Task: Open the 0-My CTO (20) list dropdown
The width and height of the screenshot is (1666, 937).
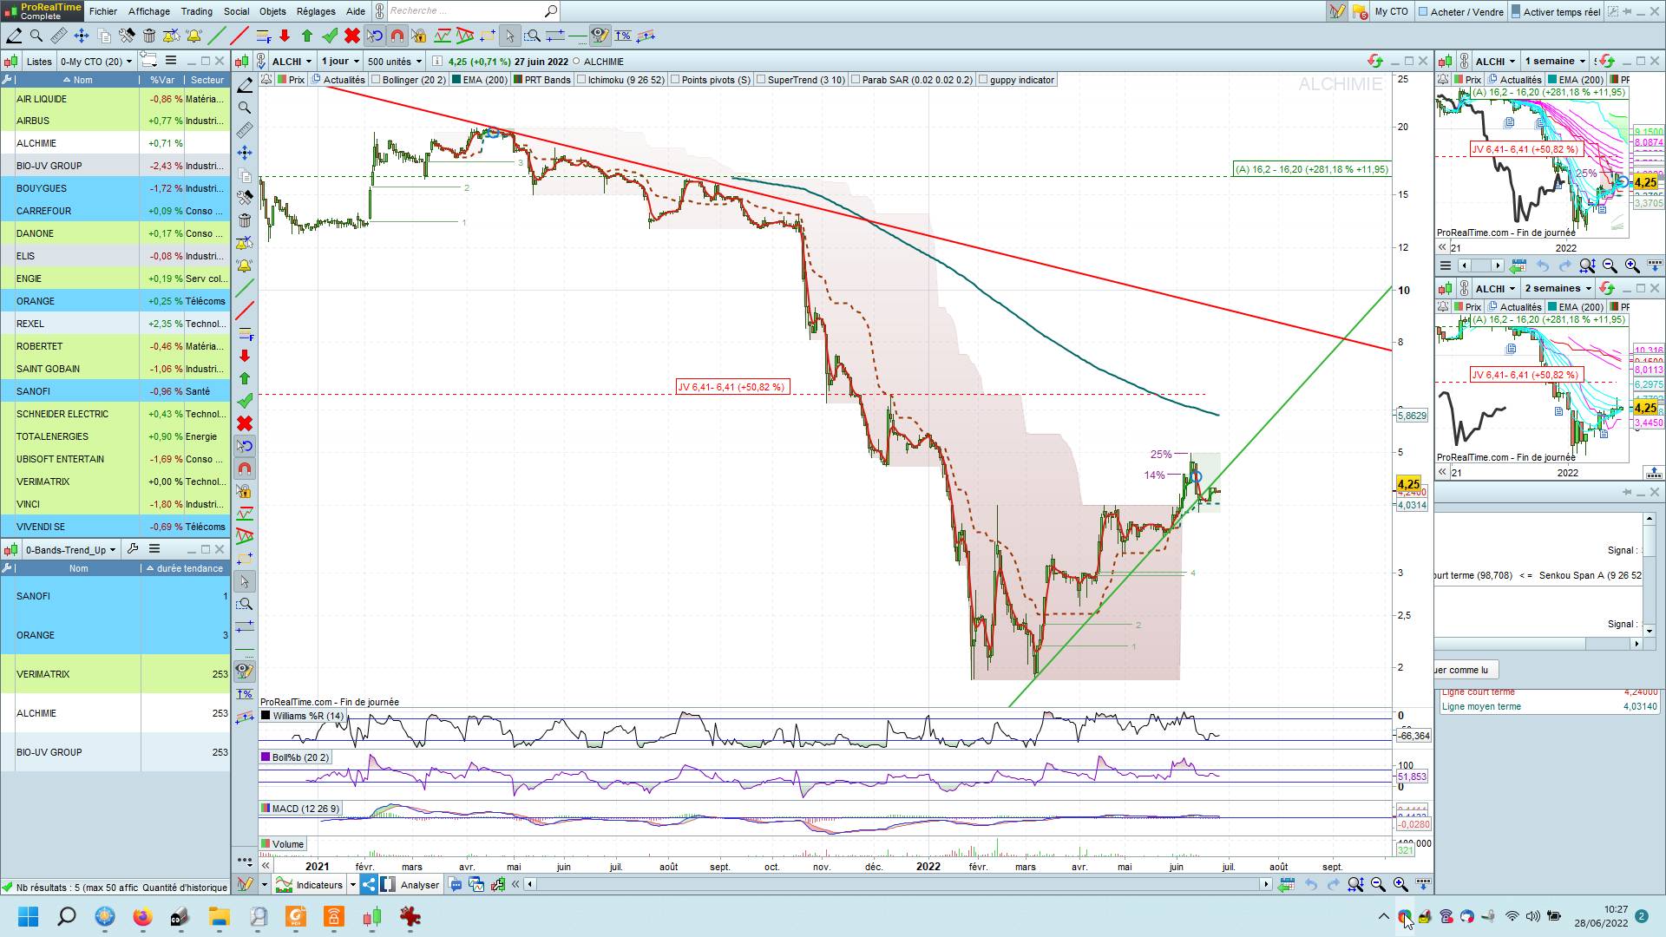Action: [96, 62]
